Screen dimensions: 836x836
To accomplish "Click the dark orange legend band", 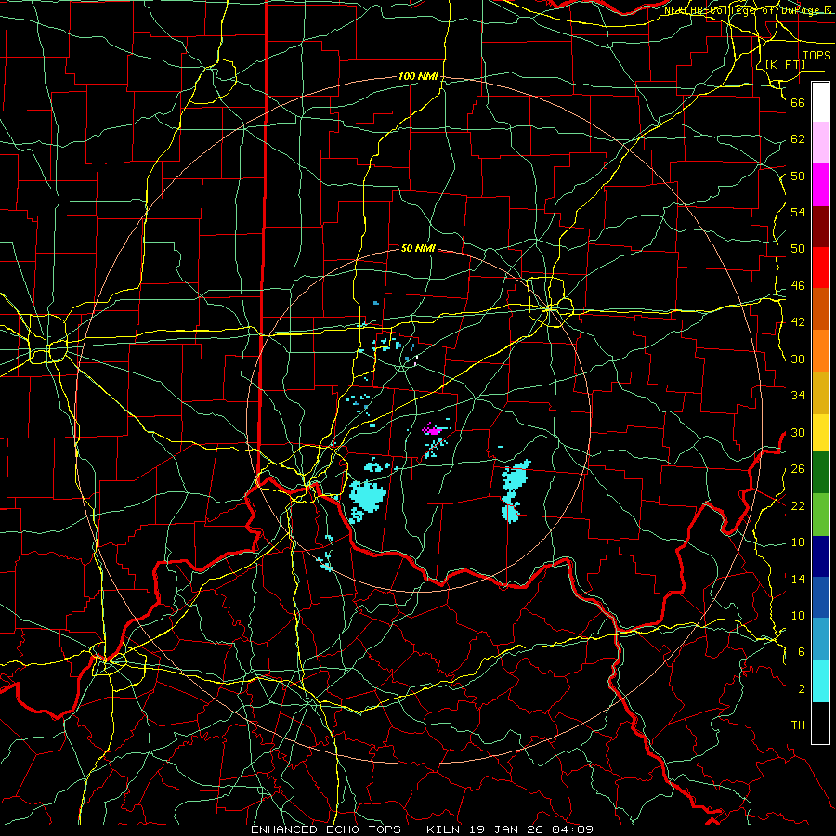I will click(820, 309).
